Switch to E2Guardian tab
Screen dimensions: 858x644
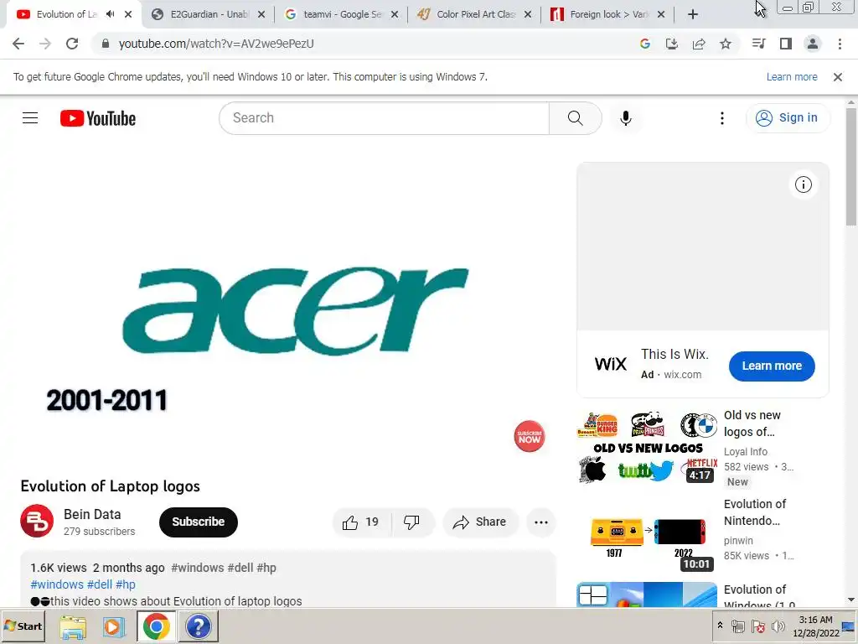tap(209, 14)
